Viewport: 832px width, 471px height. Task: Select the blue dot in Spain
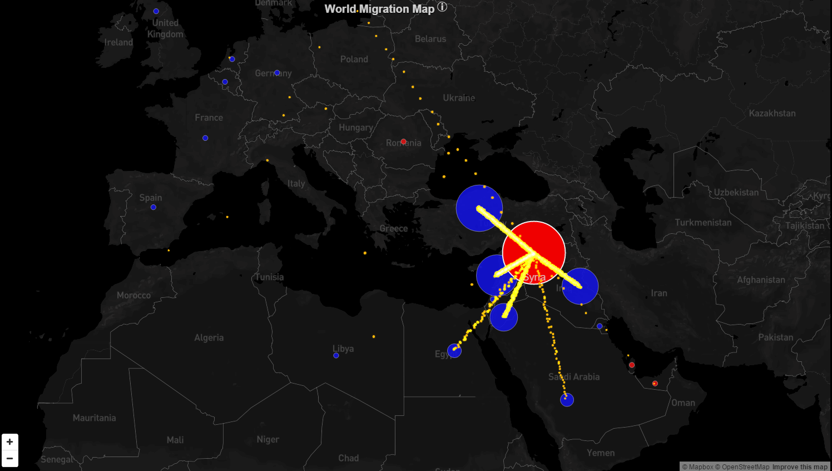tap(153, 207)
